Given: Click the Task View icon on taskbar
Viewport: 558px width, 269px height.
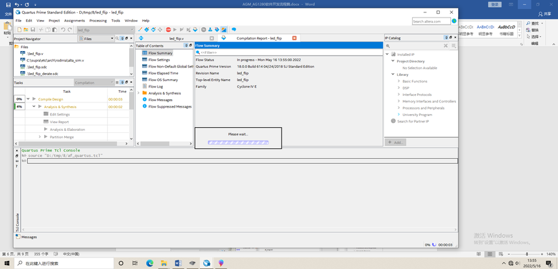Looking at the screenshot, I should tap(135, 263).
